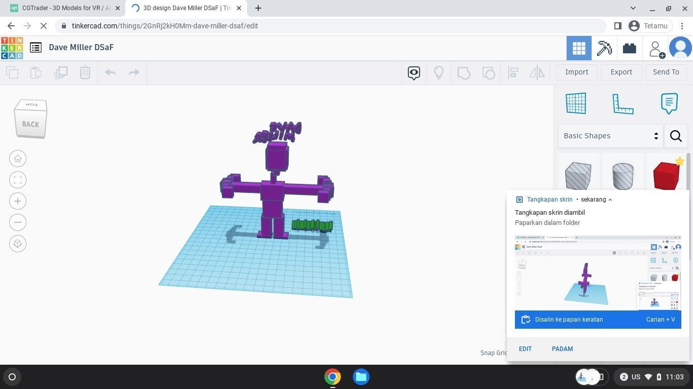This screenshot has height=389, width=693.
Task: Open the Chrome tab search dropdown arrow
Action: (x=633, y=8)
